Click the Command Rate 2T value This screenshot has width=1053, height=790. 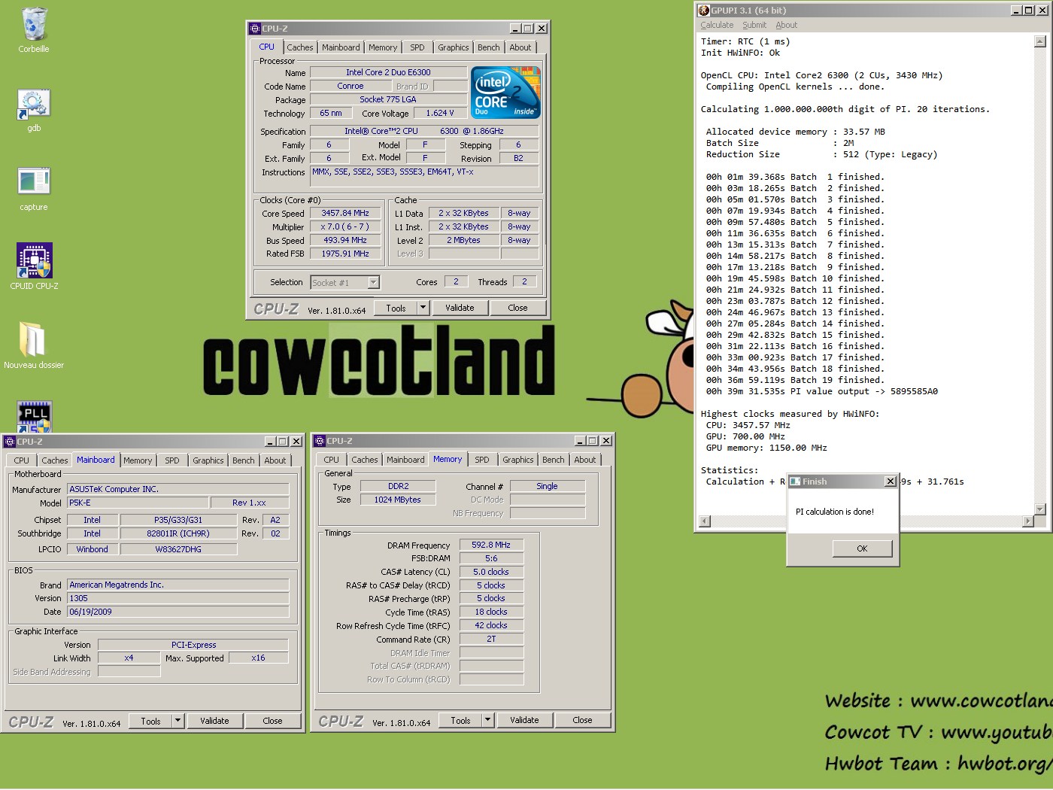tap(491, 640)
